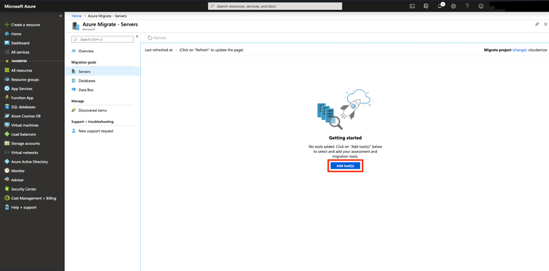Open Data Box migration goal
549x271 pixels.
tap(86, 90)
